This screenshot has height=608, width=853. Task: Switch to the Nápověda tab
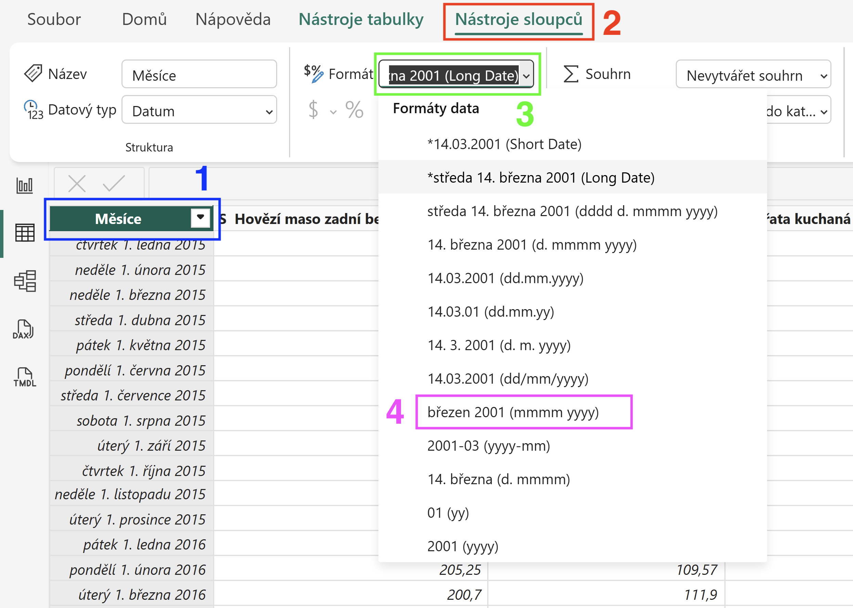tap(233, 19)
